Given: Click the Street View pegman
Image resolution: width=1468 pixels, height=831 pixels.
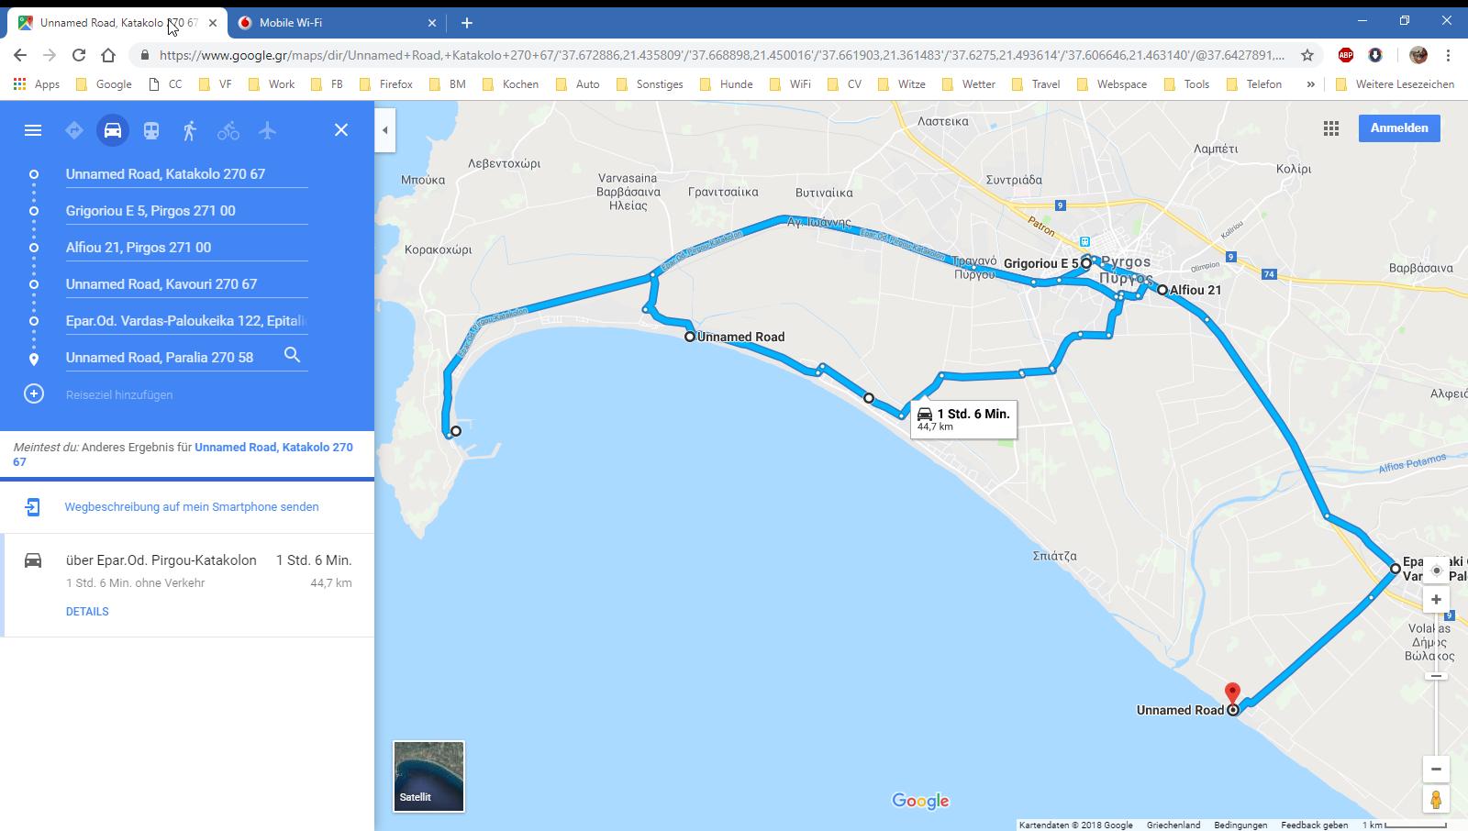Looking at the screenshot, I should coord(1436,799).
